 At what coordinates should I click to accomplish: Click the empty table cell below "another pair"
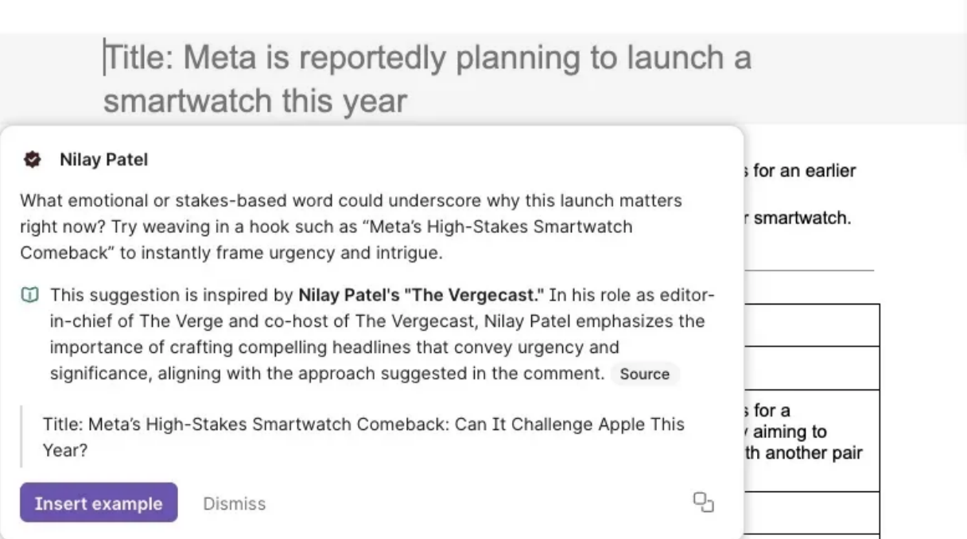point(811,512)
